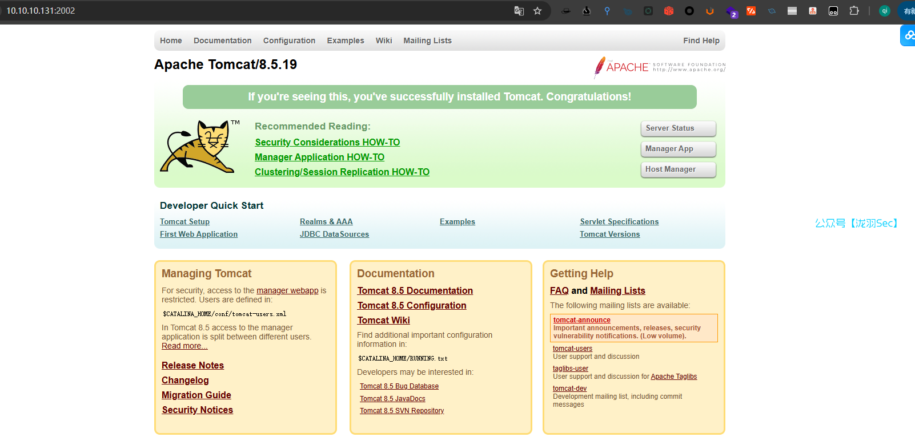915x445 pixels.
Task: Click the red dice extension icon
Action: coord(669,11)
